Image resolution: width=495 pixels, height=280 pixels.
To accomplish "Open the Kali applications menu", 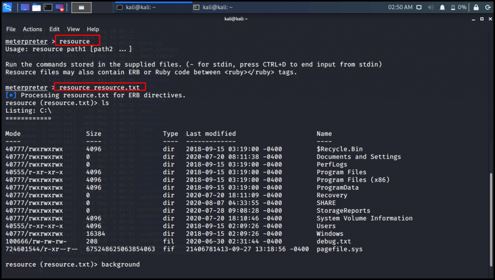I will point(7,7).
